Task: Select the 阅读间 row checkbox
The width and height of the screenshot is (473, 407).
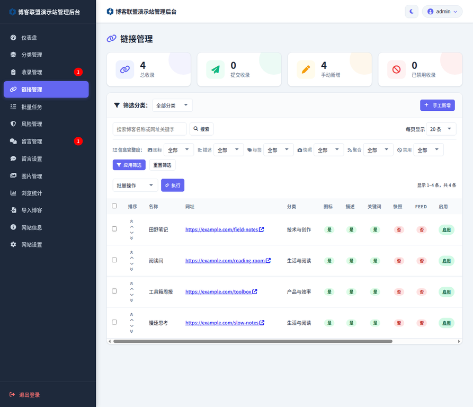Action: click(x=114, y=260)
